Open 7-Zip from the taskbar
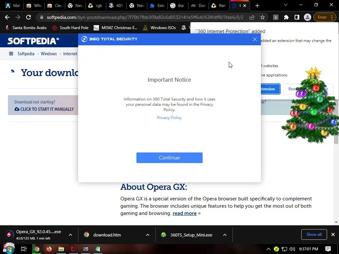The image size is (339, 254). pos(86,249)
